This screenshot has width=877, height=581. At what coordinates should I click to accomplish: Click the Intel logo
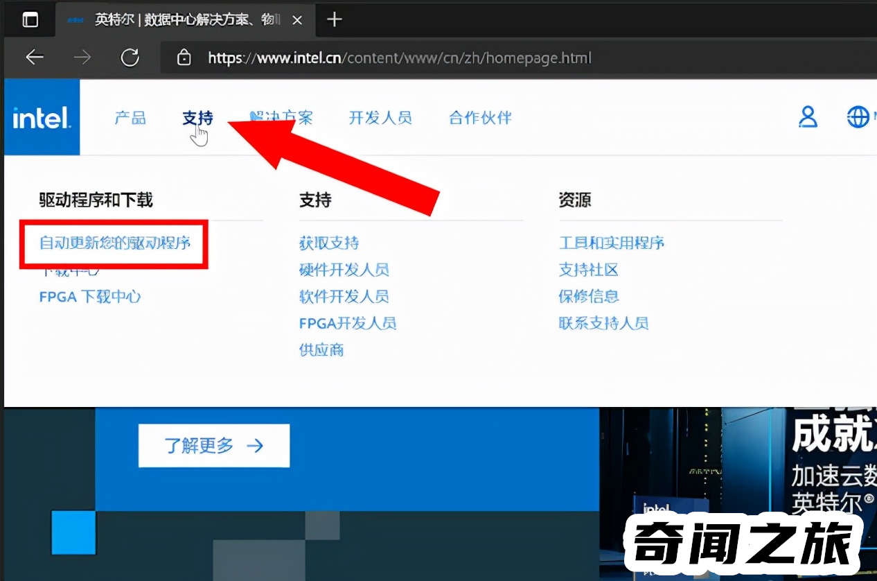tap(42, 117)
